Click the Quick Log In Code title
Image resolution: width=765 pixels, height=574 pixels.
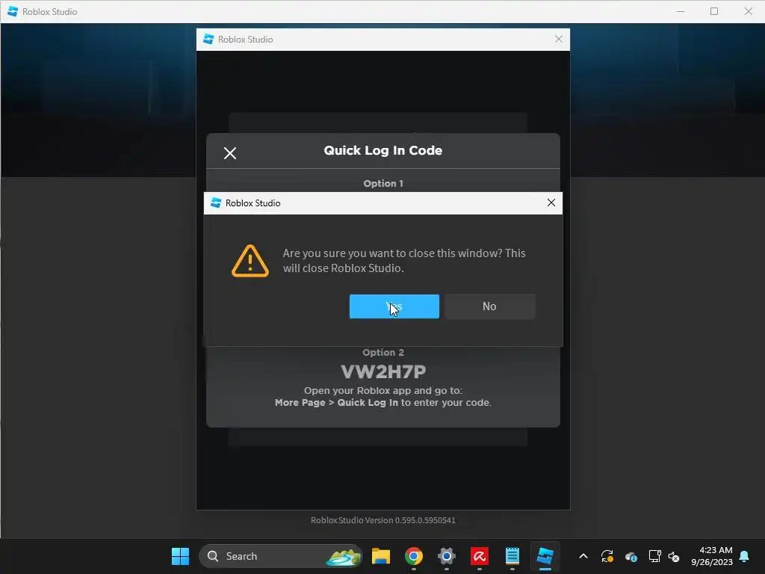pyautogui.click(x=383, y=150)
